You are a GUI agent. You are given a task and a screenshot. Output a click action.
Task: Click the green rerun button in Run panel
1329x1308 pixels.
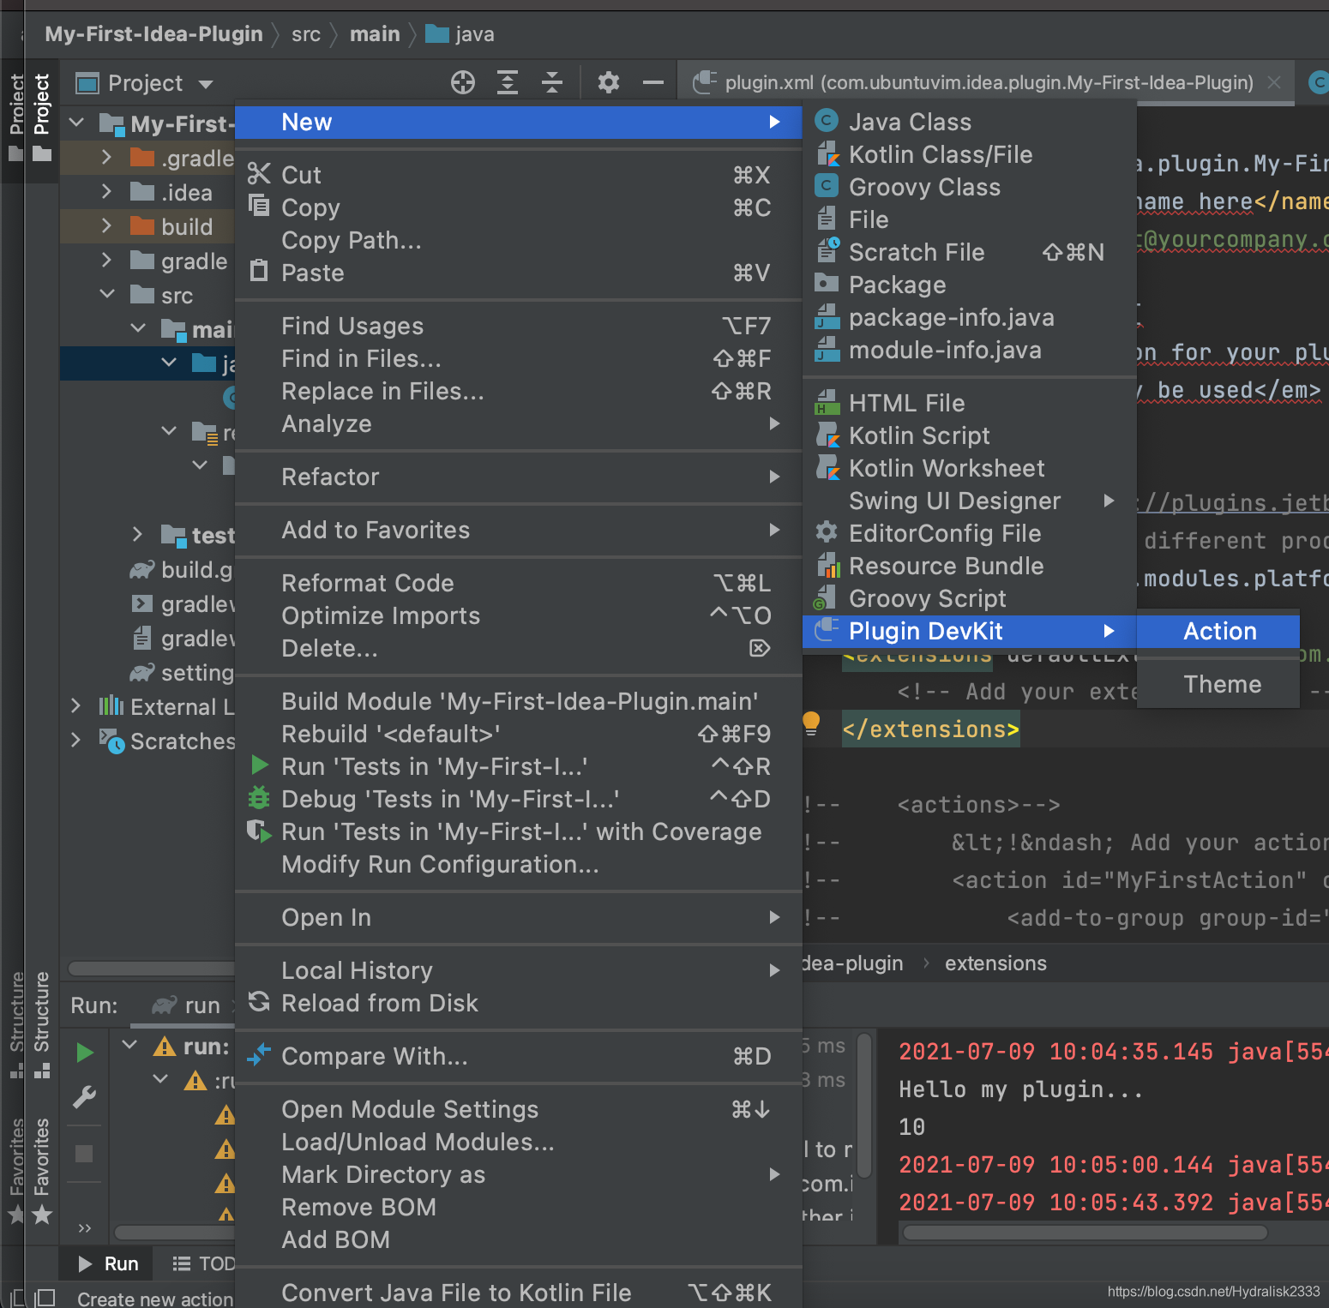[85, 1053]
